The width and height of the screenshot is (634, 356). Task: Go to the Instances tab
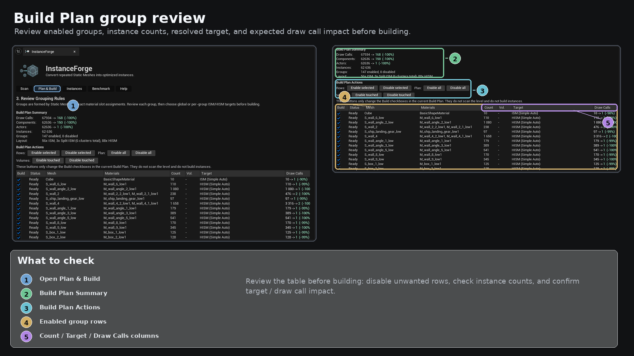[74, 89]
